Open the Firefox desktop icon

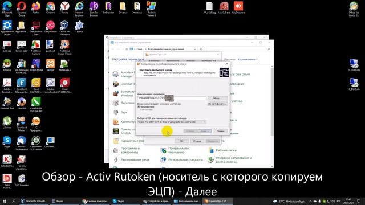pyautogui.click(x=36, y=7)
